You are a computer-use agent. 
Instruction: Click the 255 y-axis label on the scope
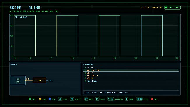click(x=12, y=15)
